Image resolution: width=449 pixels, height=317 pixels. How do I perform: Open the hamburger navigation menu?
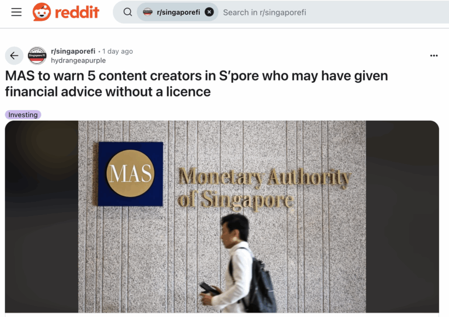[x=16, y=12]
